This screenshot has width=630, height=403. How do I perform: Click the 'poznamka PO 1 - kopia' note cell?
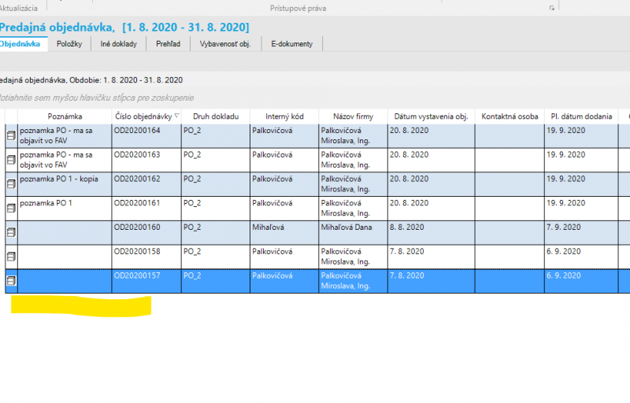[65, 179]
